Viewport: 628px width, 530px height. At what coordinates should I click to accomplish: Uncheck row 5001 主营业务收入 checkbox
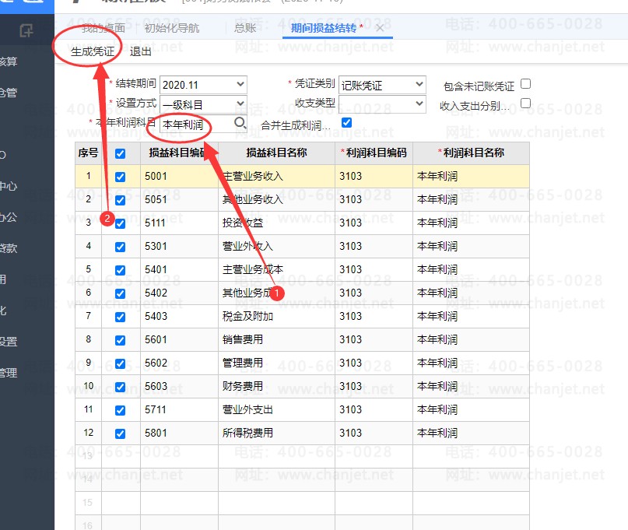[x=120, y=177]
